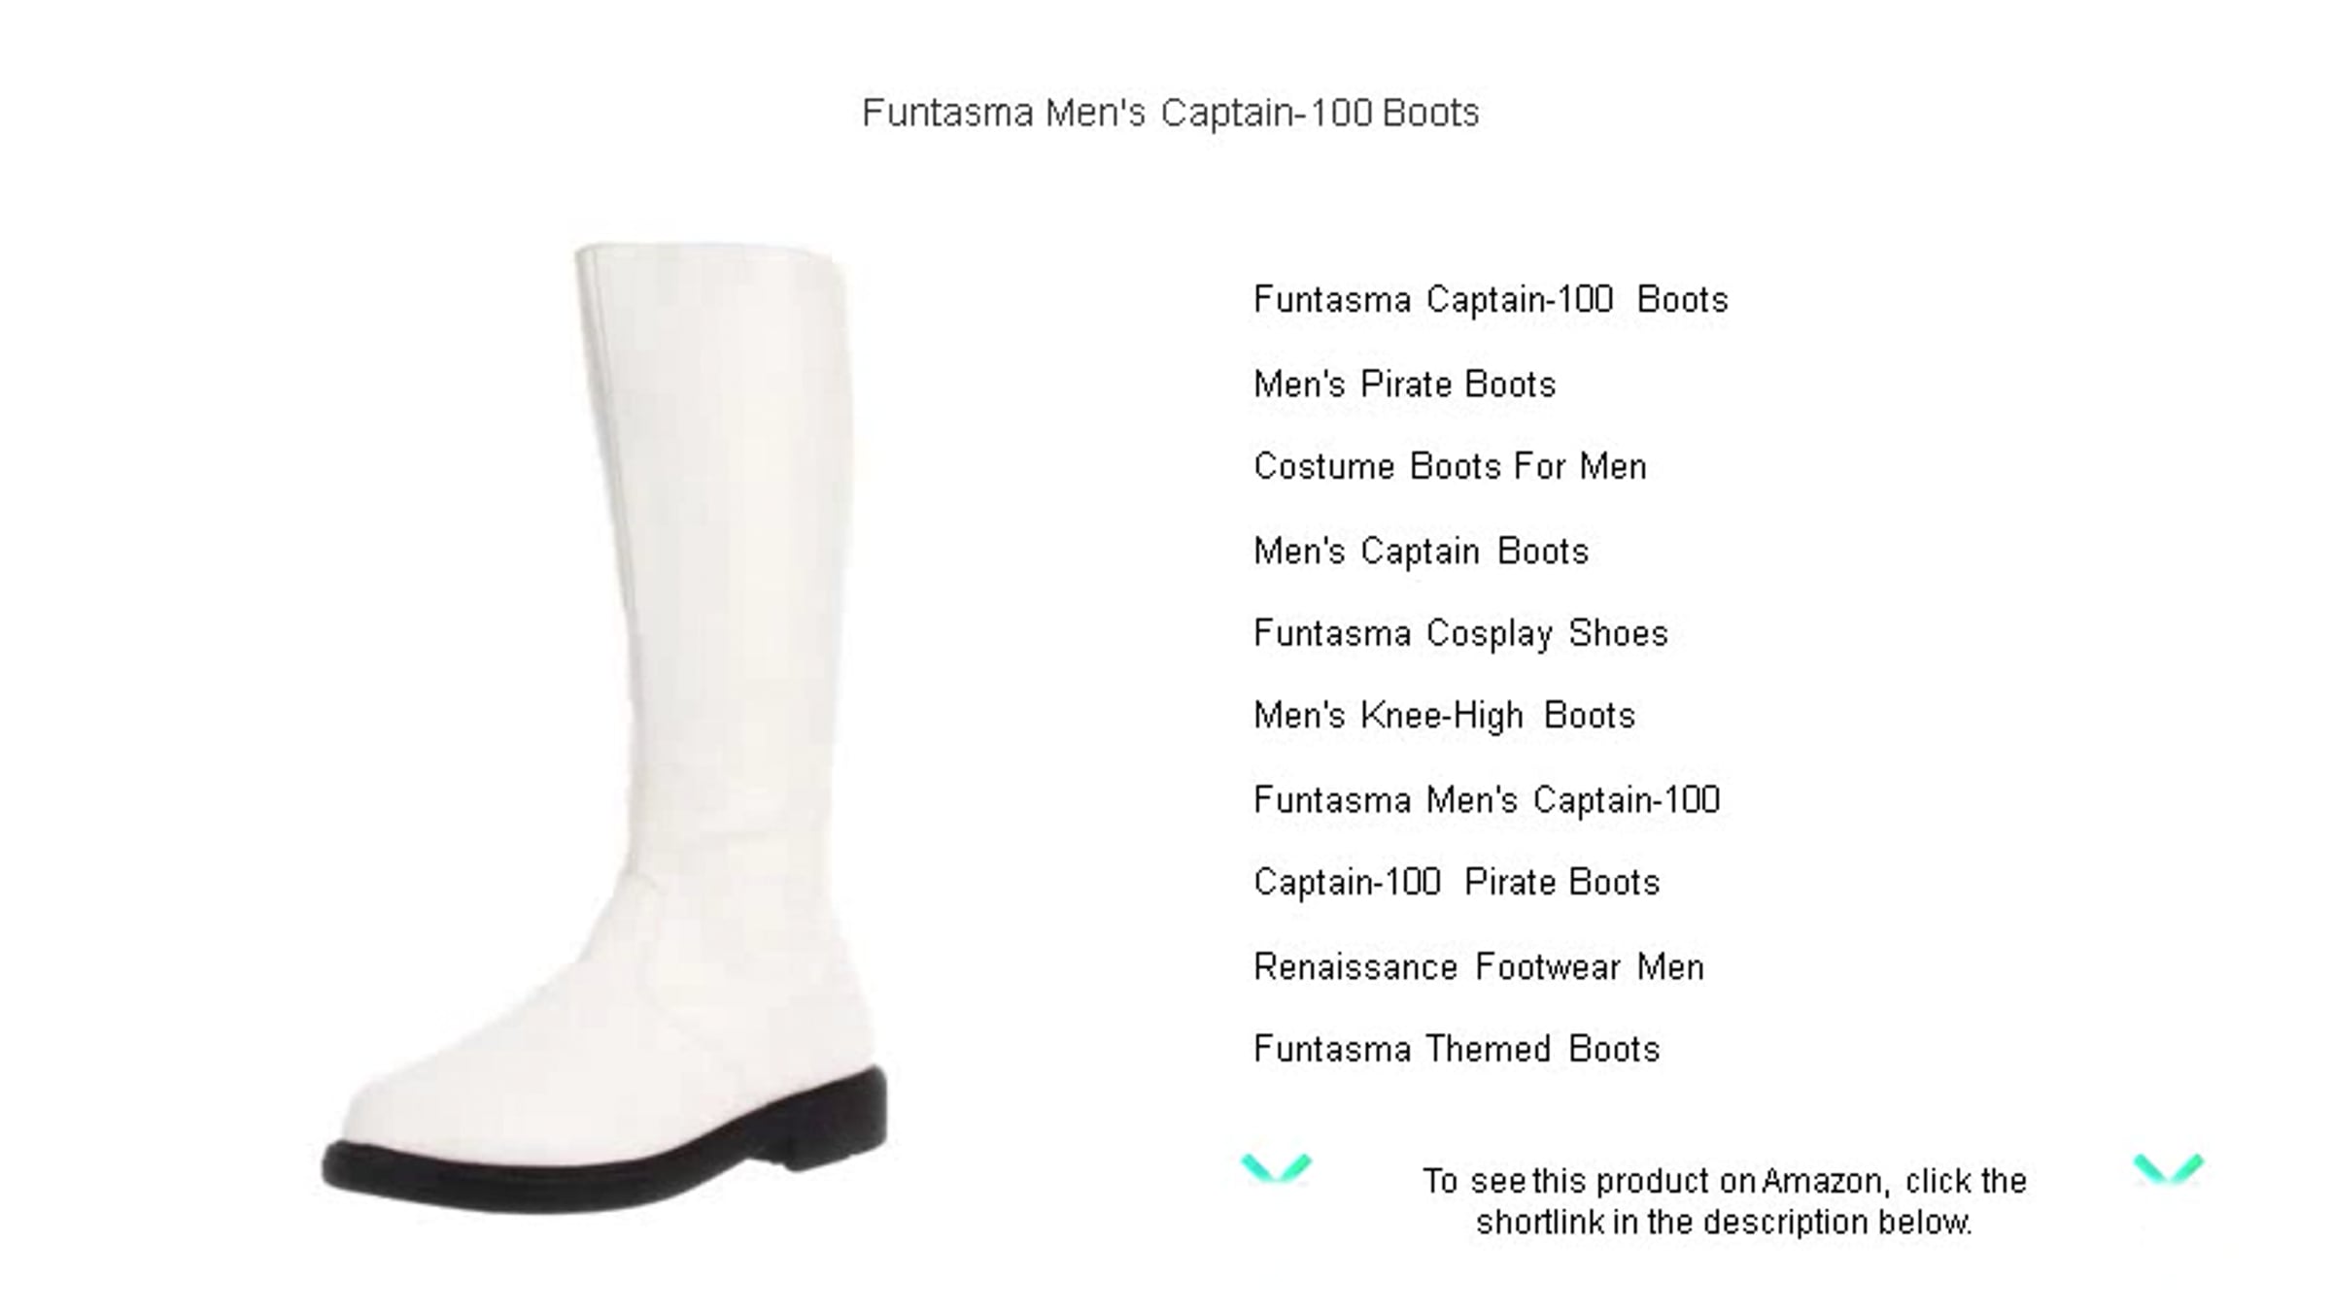The width and height of the screenshot is (2332, 1313).
Task: Select Men's Pirate Boots text
Action: [x=1404, y=384]
